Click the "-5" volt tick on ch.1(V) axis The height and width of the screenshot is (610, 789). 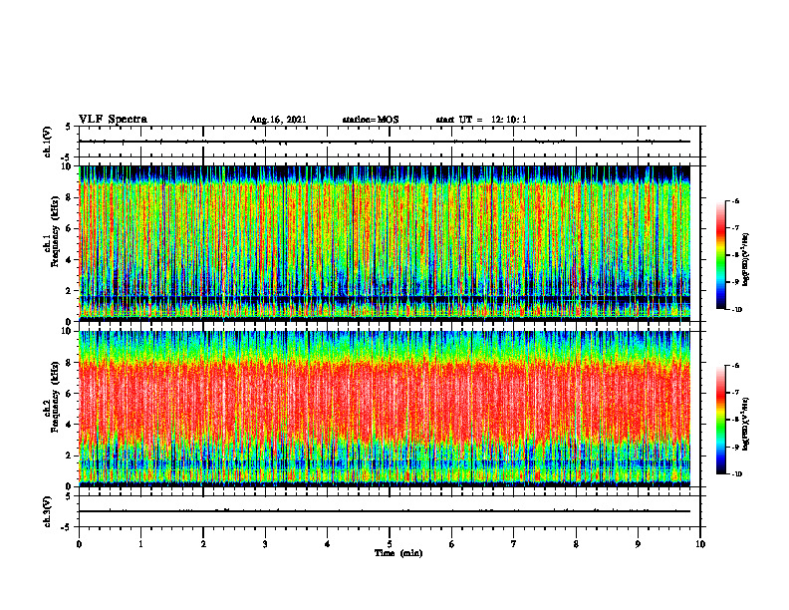click(x=67, y=157)
